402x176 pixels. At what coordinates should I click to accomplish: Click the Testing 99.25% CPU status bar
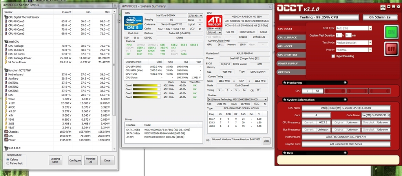[319, 17]
